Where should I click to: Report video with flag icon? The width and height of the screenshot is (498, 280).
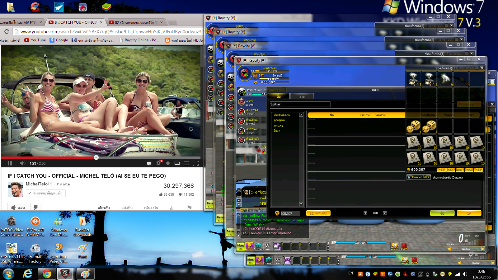(x=189, y=208)
